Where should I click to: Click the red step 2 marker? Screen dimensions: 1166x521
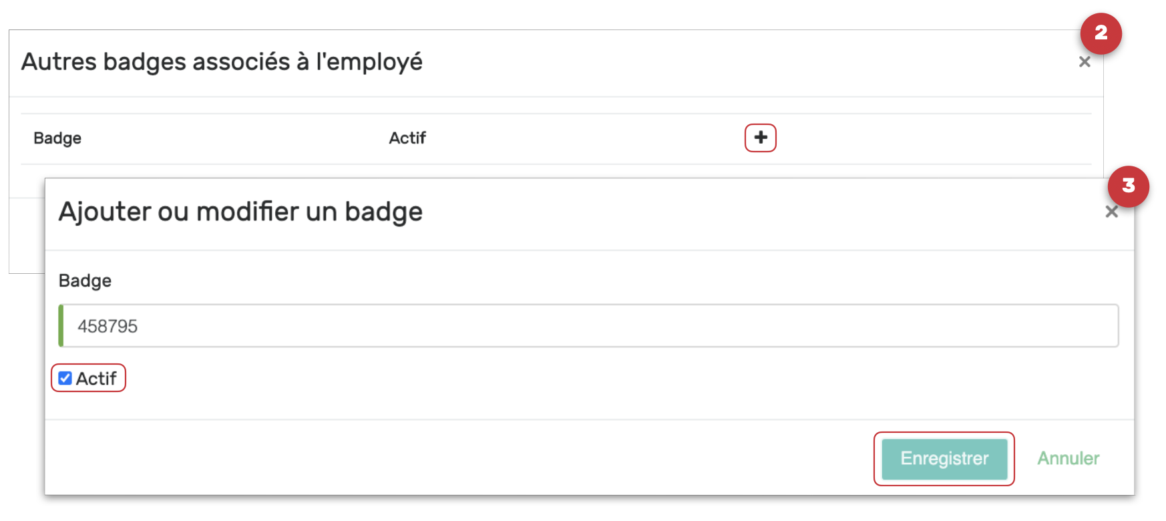coord(1101,33)
